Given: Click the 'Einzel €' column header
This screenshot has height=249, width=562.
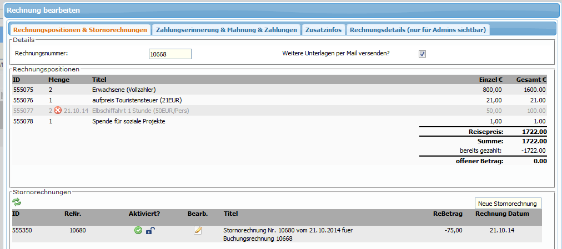Looking at the screenshot, I should pyautogui.click(x=490, y=80).
